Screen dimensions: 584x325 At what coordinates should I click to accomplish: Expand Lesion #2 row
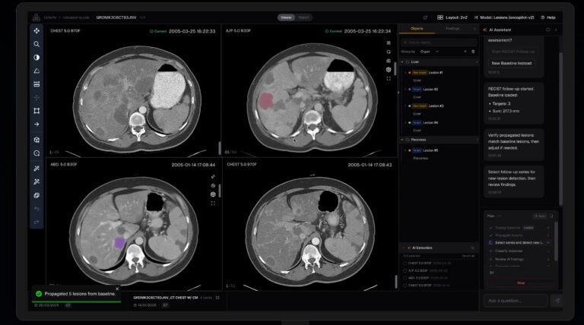tap(405, 90)
